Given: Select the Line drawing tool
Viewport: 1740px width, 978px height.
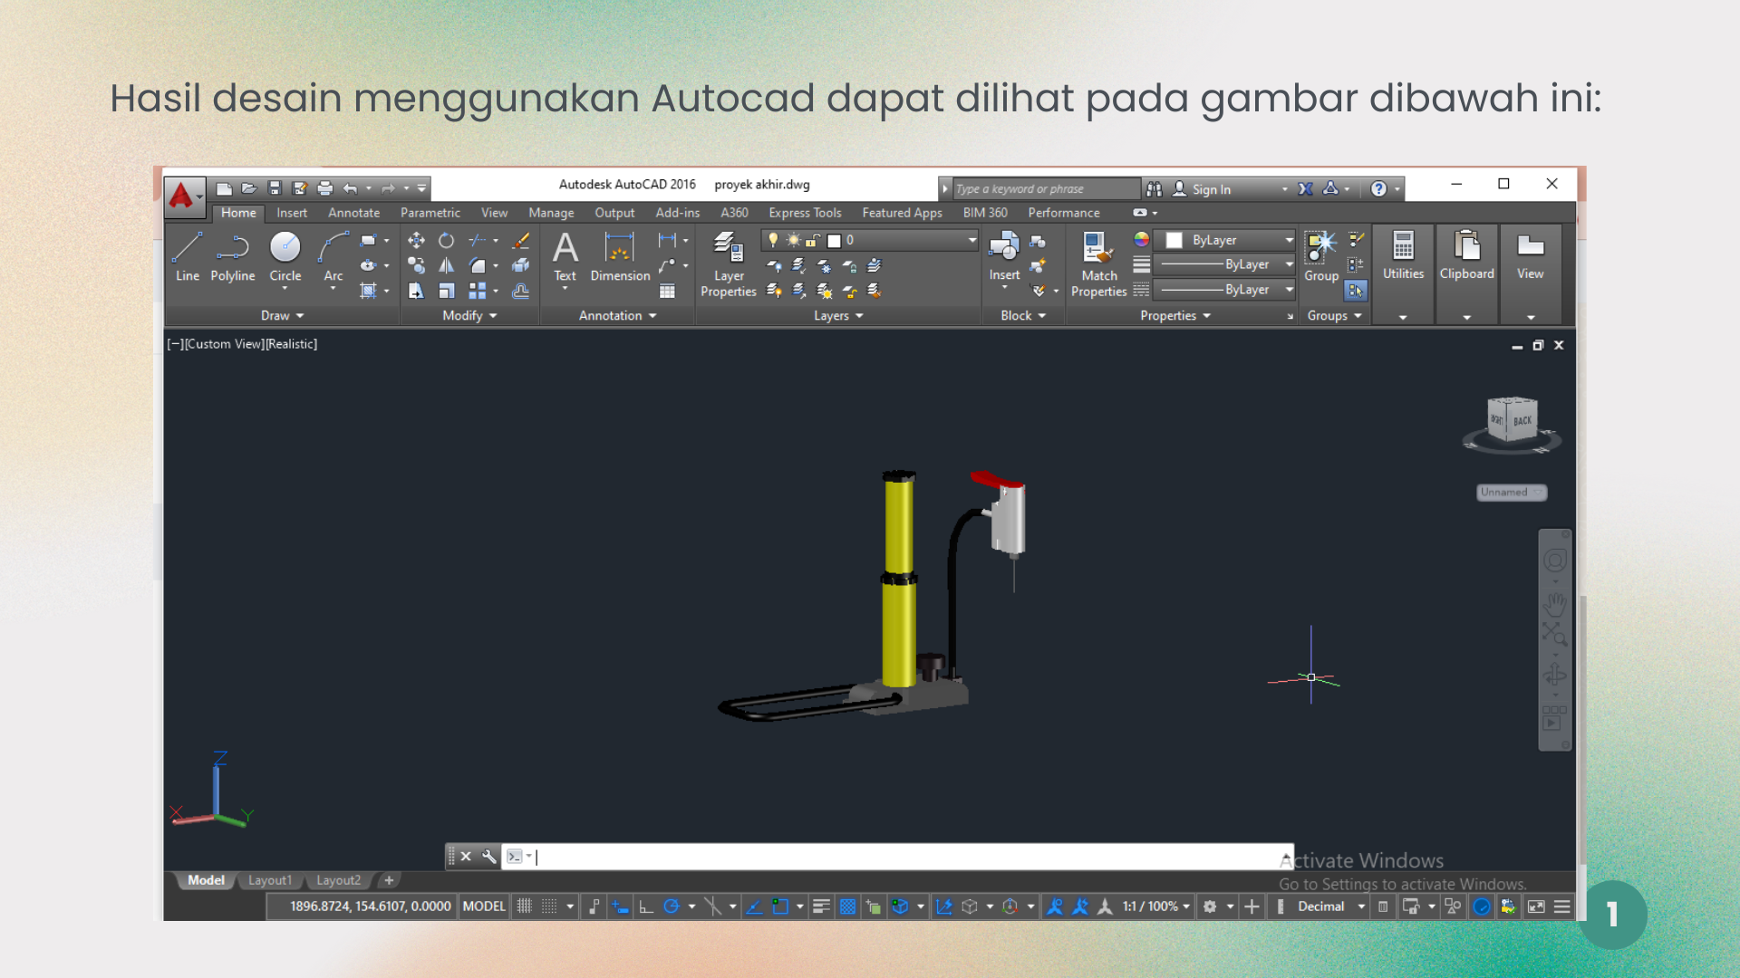Looking at the screenshot, I should (188, 256).
